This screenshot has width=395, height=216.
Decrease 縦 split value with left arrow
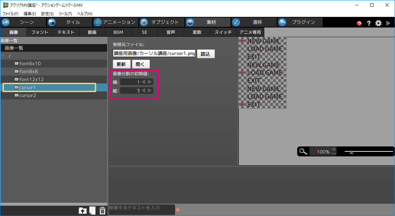coord(144,90)
